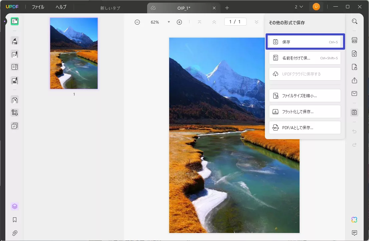Click ファイルサイズを縮小 option
Image resolution: width=369 pixels, height=241 pixels.
point(305,96)
